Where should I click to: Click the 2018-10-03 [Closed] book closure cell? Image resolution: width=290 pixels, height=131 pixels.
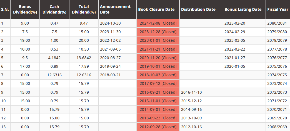[158, 75]
